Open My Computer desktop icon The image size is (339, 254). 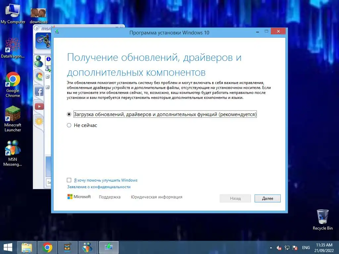click(x=13, y=14)
